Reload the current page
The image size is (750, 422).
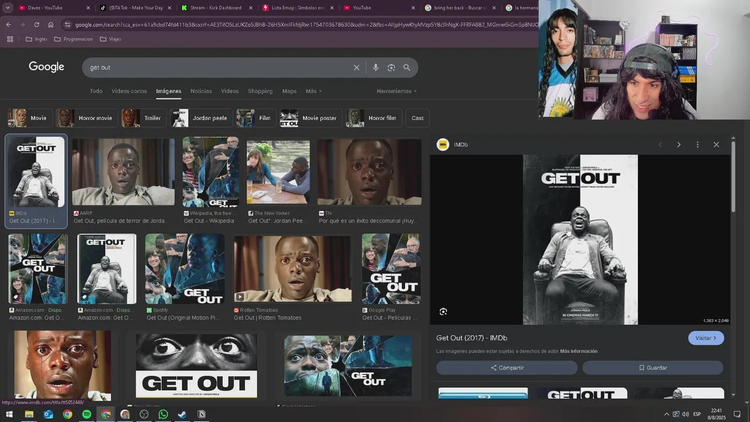coord(36,25)
